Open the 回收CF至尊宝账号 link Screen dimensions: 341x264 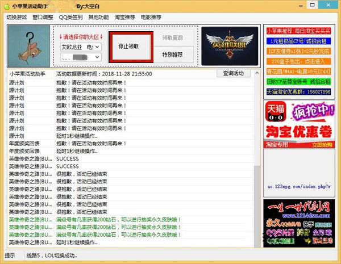[298, 82]
